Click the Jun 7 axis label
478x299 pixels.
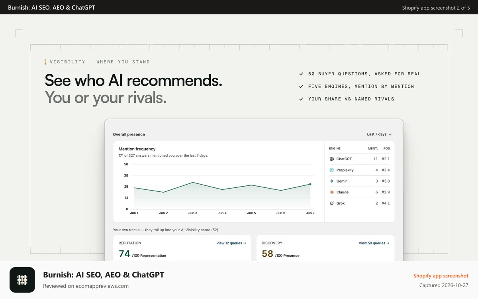click(x=310, y=213)
